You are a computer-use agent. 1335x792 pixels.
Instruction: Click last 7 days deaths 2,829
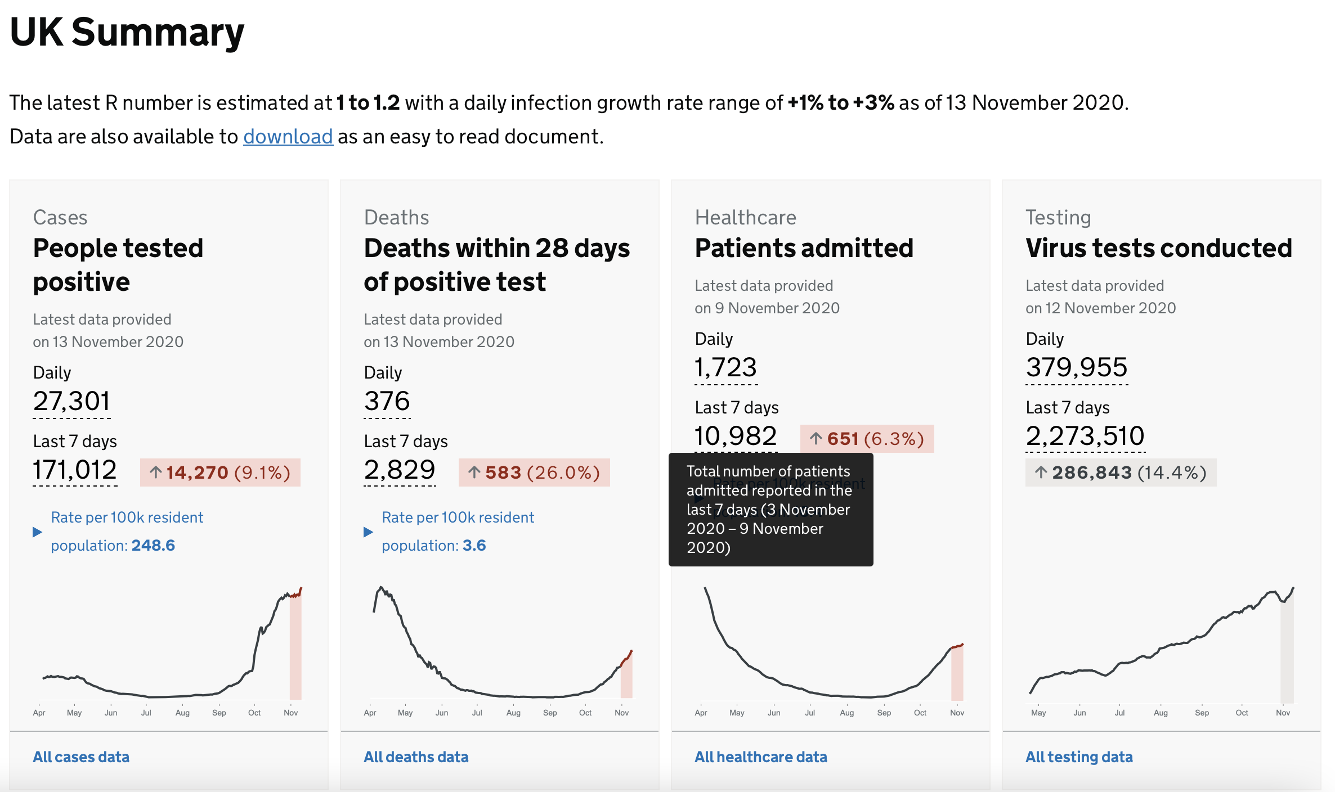click(400, 470)
